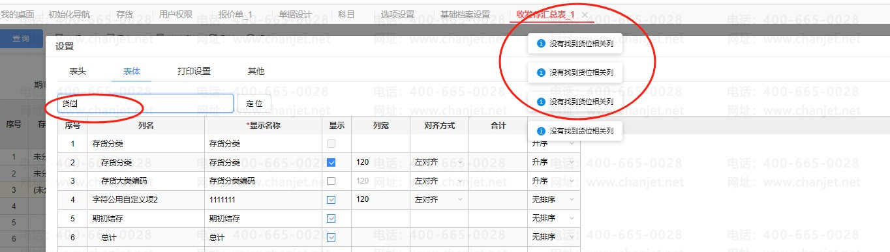Toggle 显示 checkbox for 总计 row
The height and width of the screenshot is (252, 890).
[331, 238]
